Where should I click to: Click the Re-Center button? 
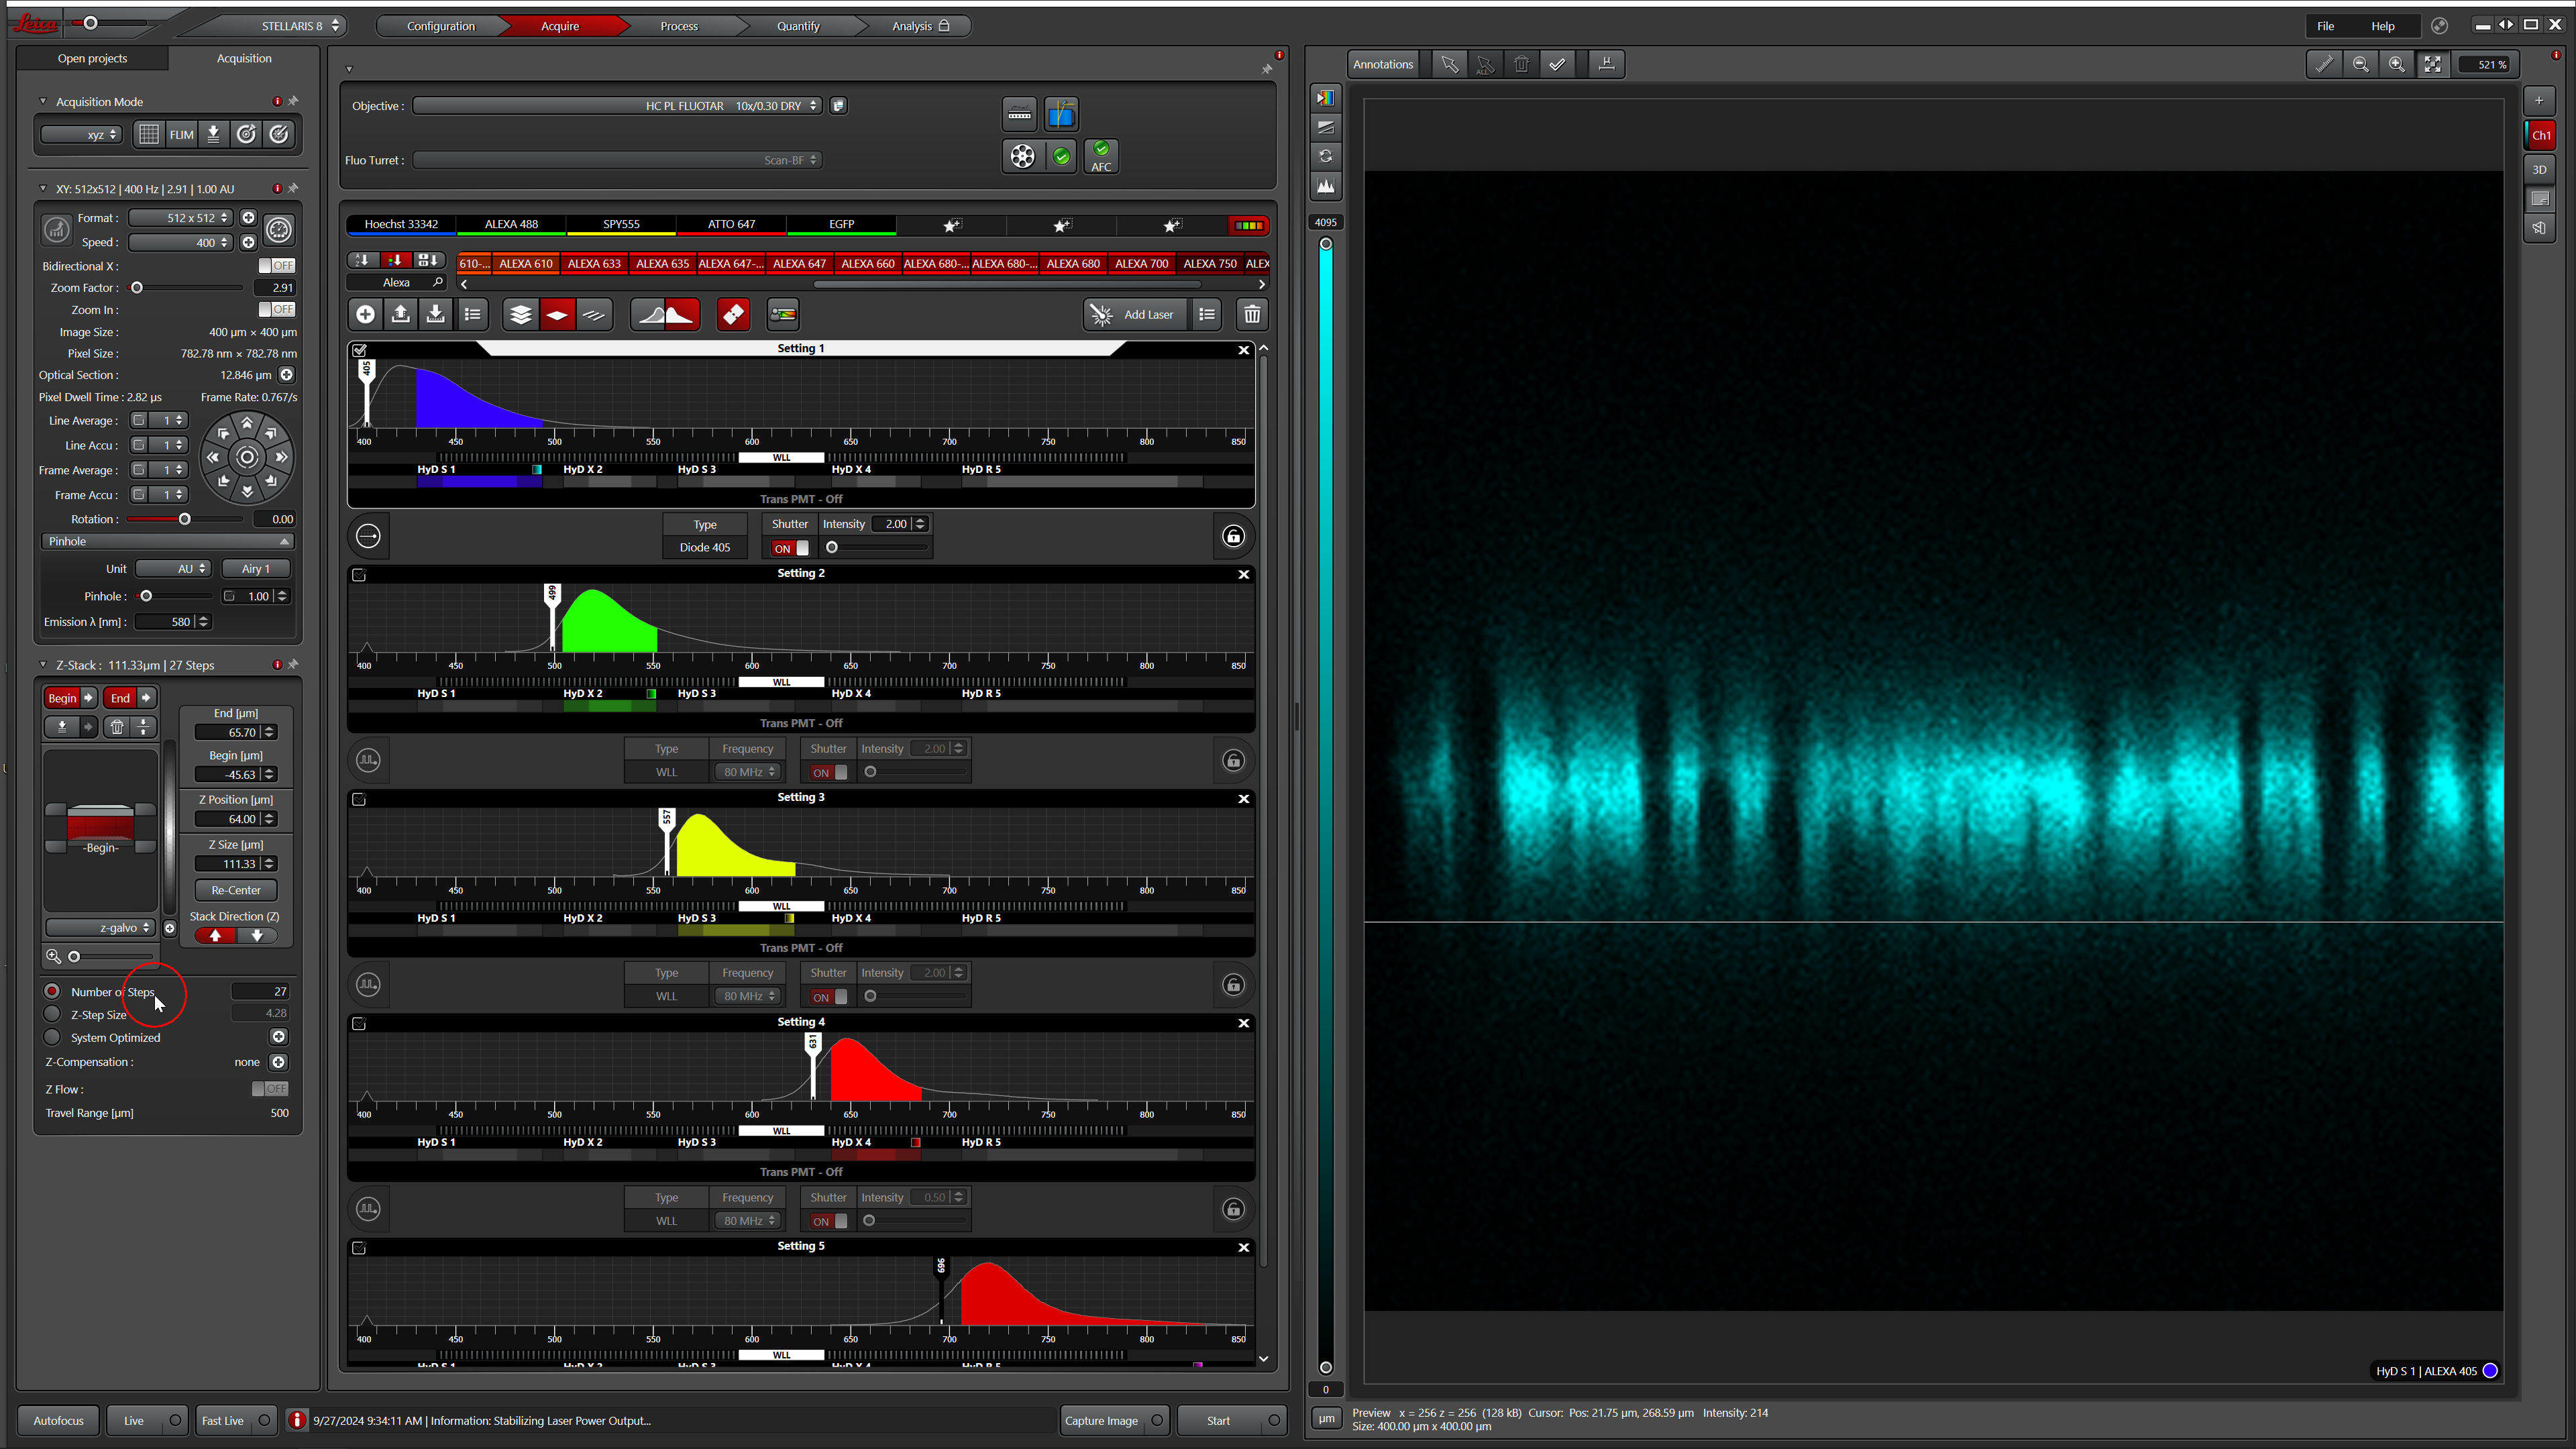pyautogui.click(x=236, y=890)
